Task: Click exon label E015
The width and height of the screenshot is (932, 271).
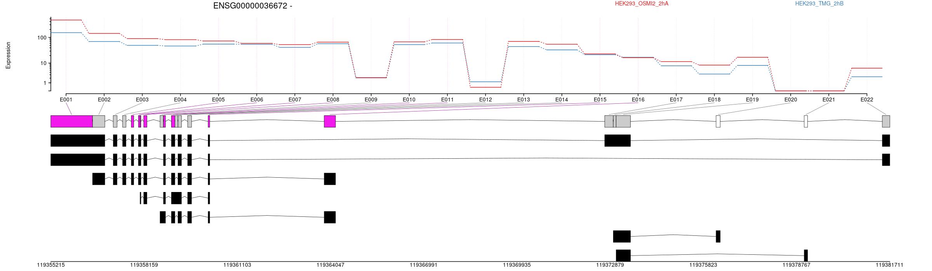Action: (600, 99)
